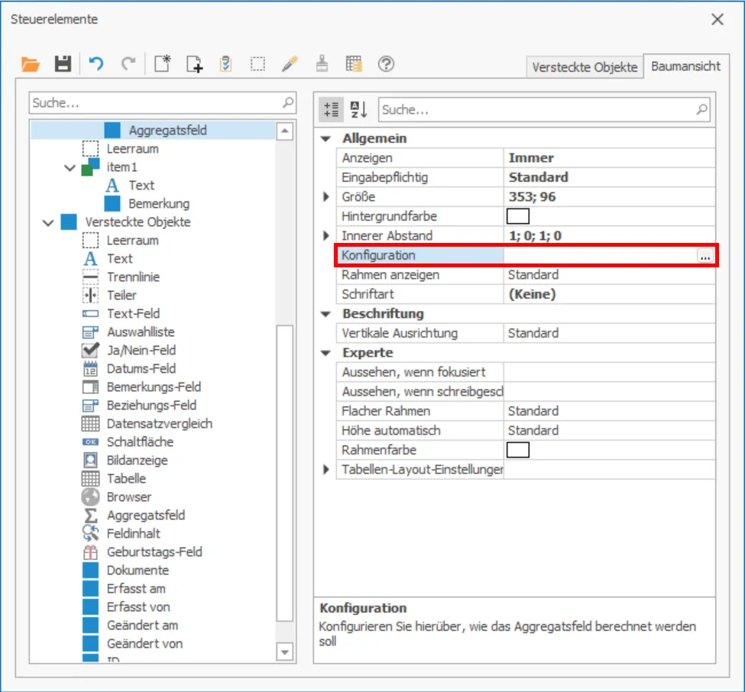Select the Browser control item
The height and width of the screenshot is (692, 745).
pyautogui.click(x=117, y=496)
